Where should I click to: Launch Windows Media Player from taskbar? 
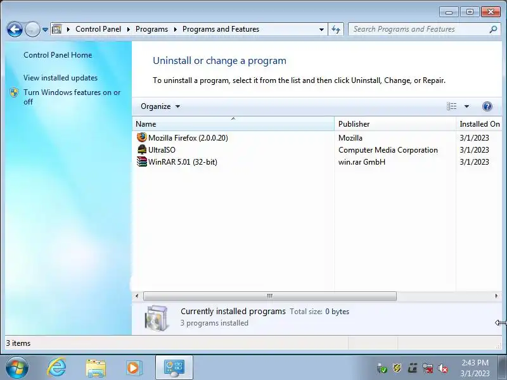coord(133,368)
